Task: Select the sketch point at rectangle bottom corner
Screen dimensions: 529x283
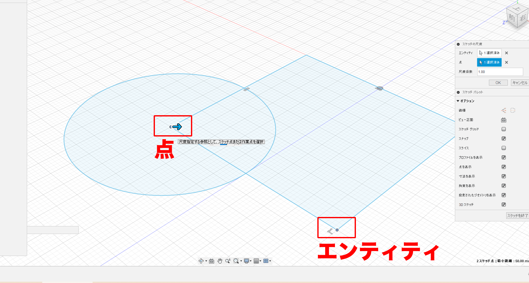Action: coord(337,230)
